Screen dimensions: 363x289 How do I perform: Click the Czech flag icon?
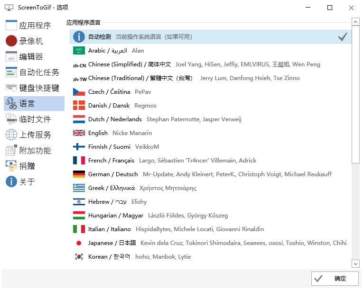79,92
